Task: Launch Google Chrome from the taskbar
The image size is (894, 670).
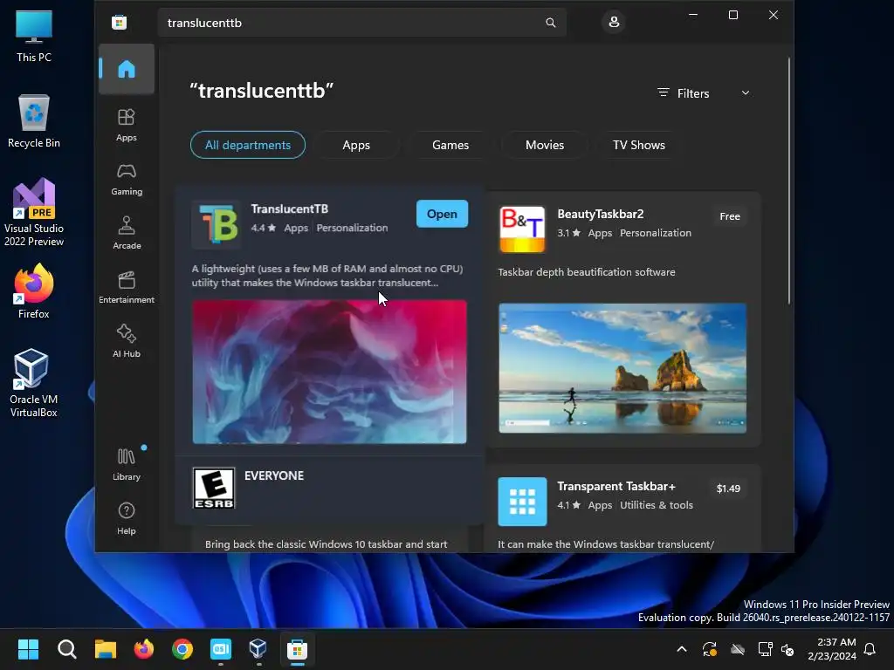Action: [x=182, y=649]
